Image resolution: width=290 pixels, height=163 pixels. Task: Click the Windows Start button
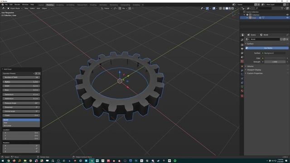[x=3, y=161]
